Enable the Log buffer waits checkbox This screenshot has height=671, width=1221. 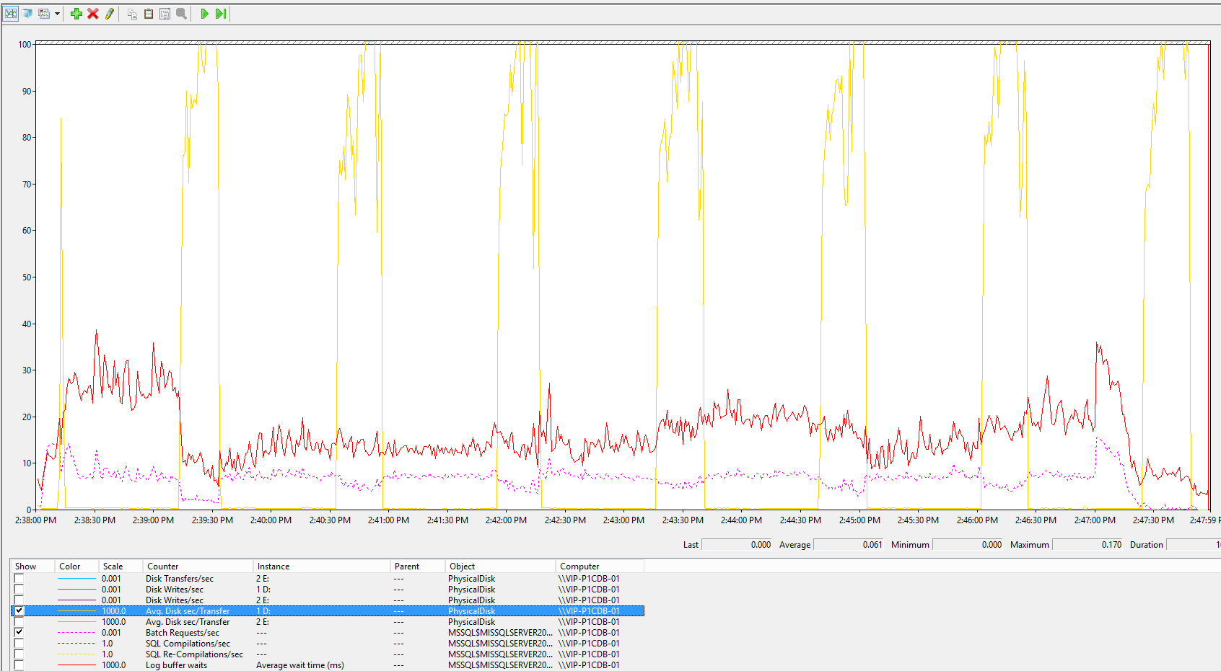(19, 665)
